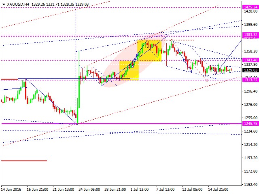The width and height of the screenshot is (259, 194).
Task: Select the XAUUSD,H4 symbol title text
Action: coord(18,4)
